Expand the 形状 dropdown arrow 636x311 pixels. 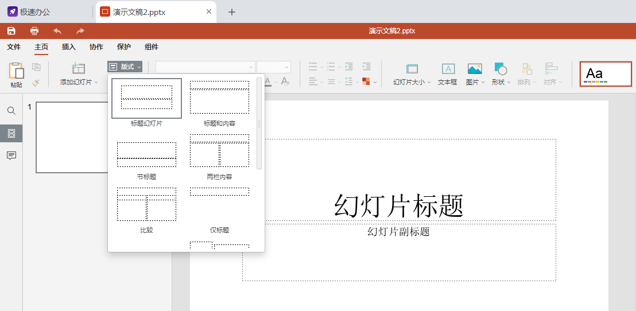509,82
